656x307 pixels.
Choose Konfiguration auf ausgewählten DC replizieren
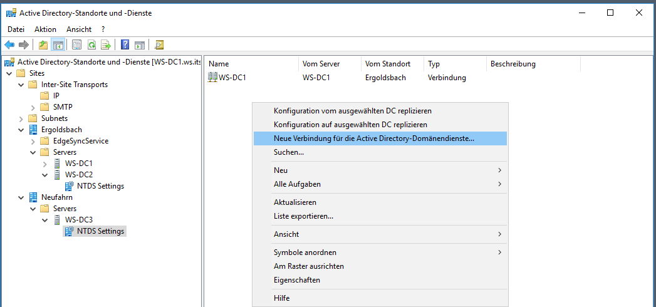[x=380, y=125]
